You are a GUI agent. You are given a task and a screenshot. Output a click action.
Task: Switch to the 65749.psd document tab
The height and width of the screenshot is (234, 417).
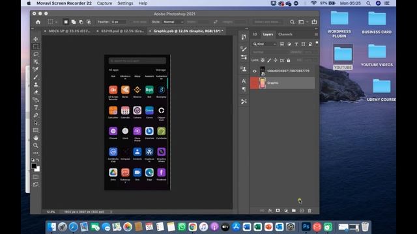click(x=122, y=31)
